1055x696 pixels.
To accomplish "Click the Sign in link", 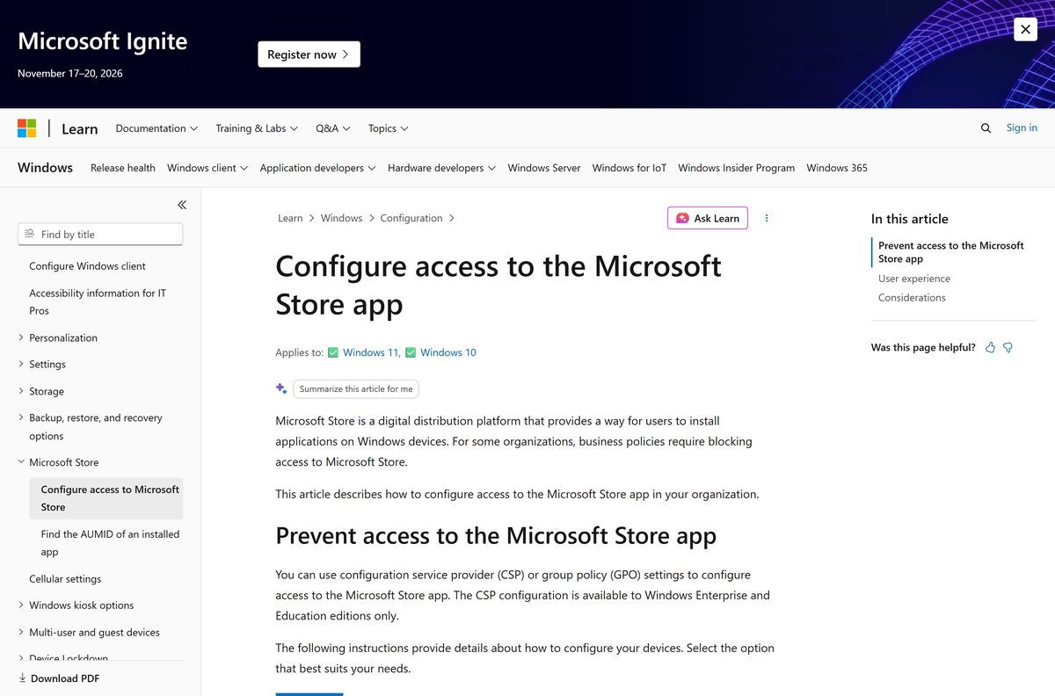I will tap(1022, 128).
